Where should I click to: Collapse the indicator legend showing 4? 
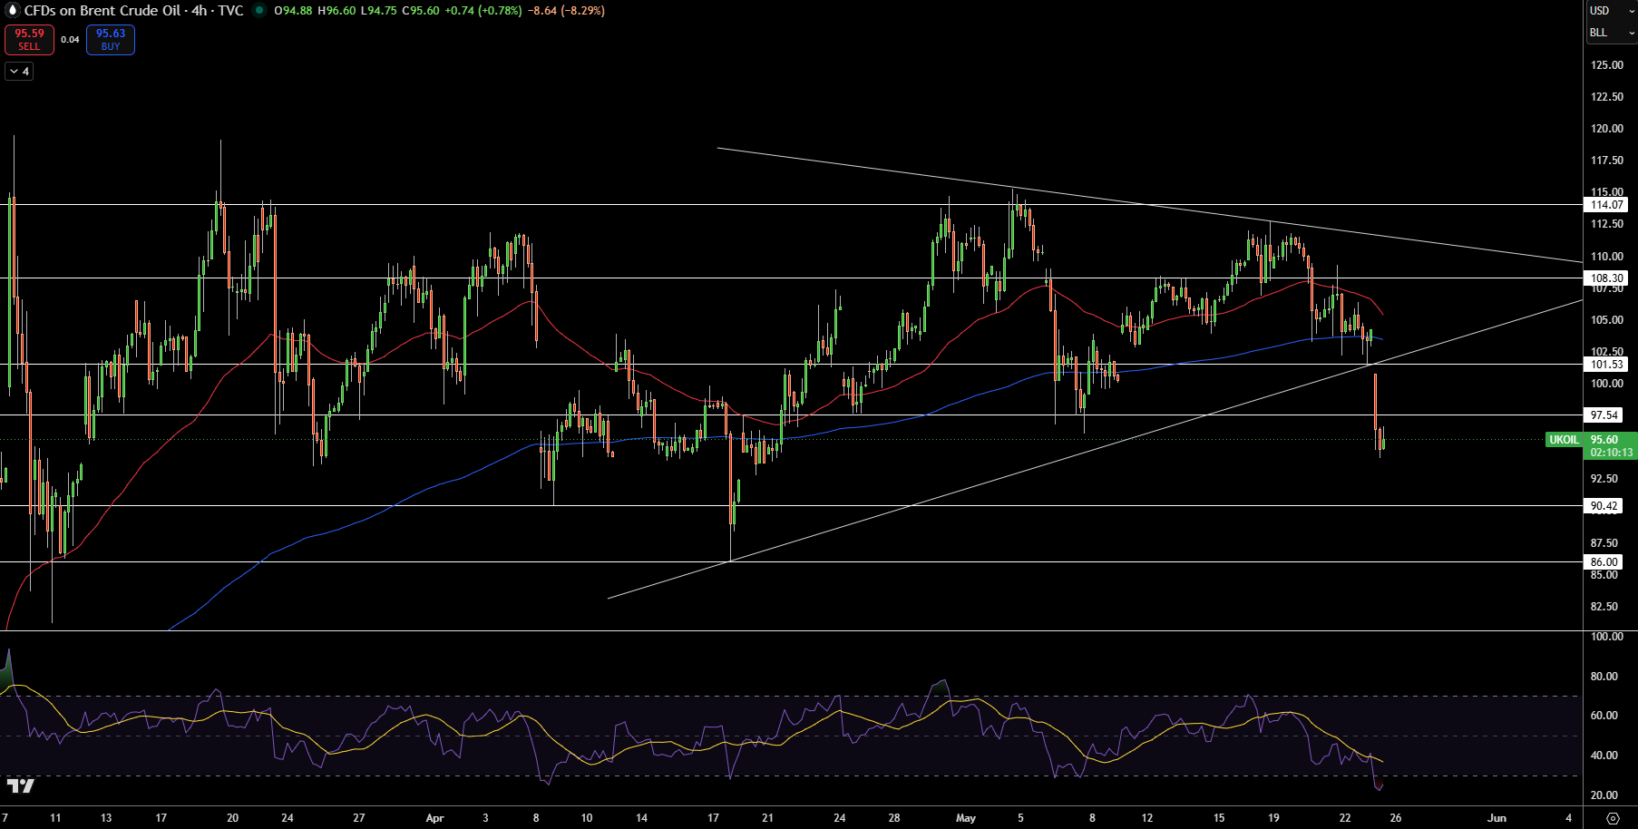[x=19, y=71]
